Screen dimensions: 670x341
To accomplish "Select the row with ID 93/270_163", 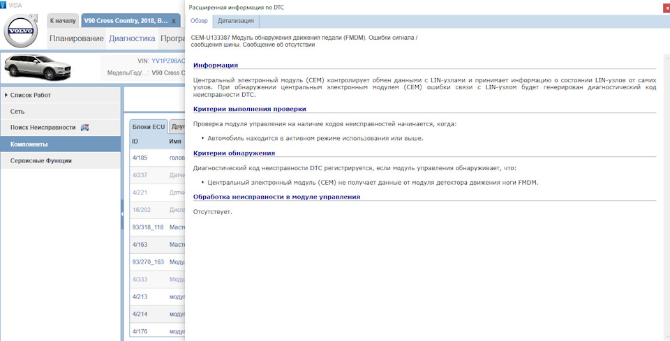I will [x=157, y=262].
